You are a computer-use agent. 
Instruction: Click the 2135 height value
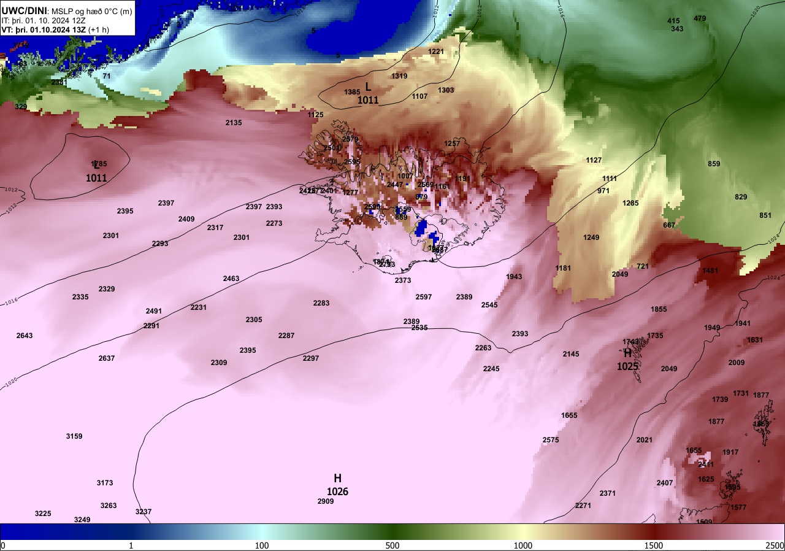(234, 123)
